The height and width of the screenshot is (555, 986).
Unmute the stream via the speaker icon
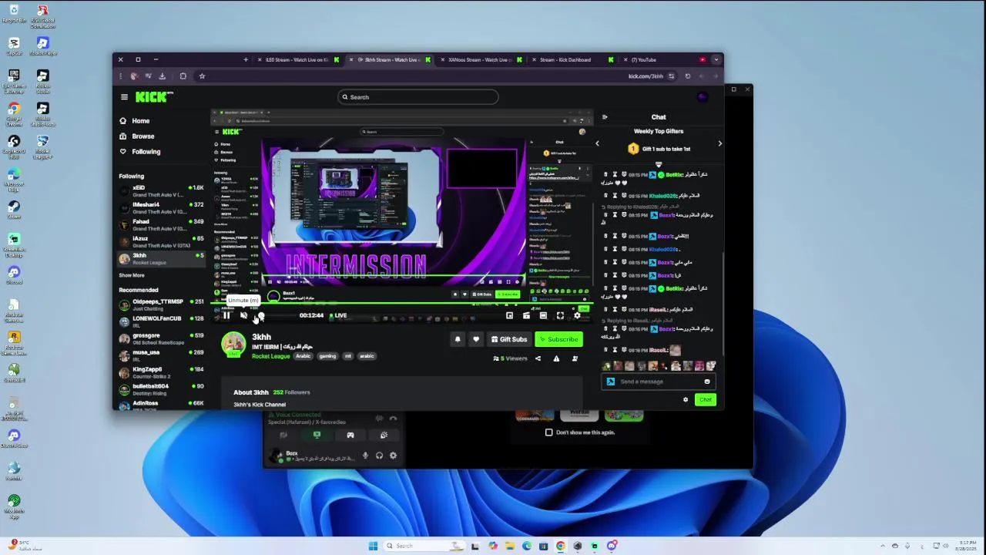point(243,315)
